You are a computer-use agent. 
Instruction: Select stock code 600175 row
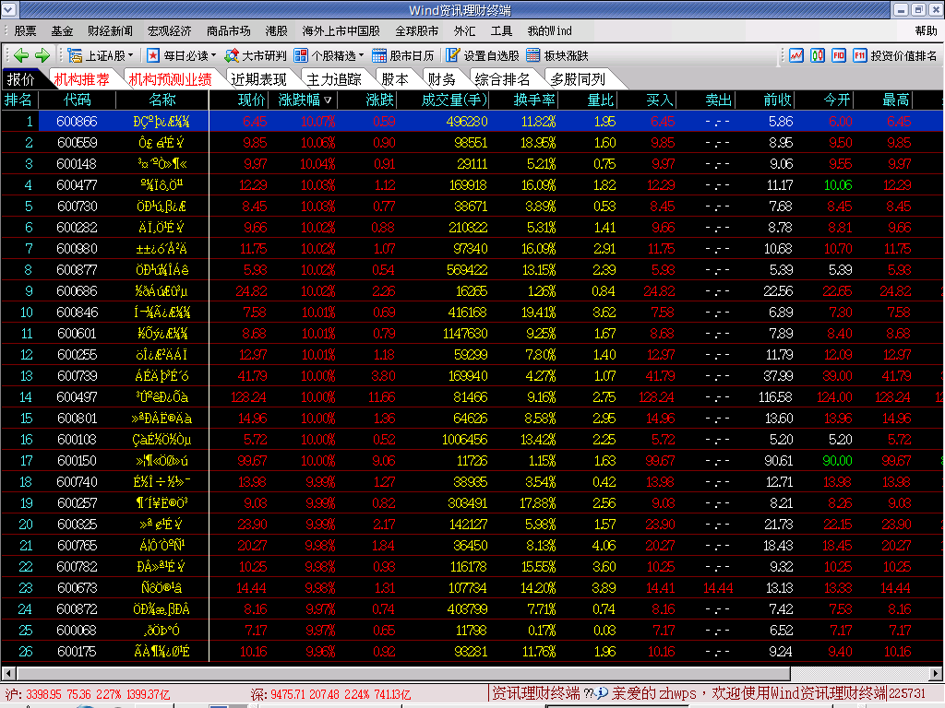pyautogui.click(x=472, y=652)
